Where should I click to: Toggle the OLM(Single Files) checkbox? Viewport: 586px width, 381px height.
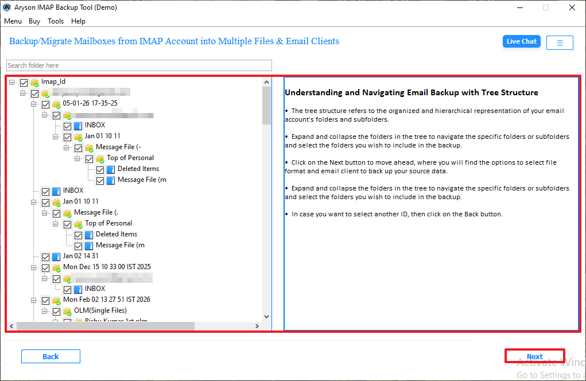[56, 312]
